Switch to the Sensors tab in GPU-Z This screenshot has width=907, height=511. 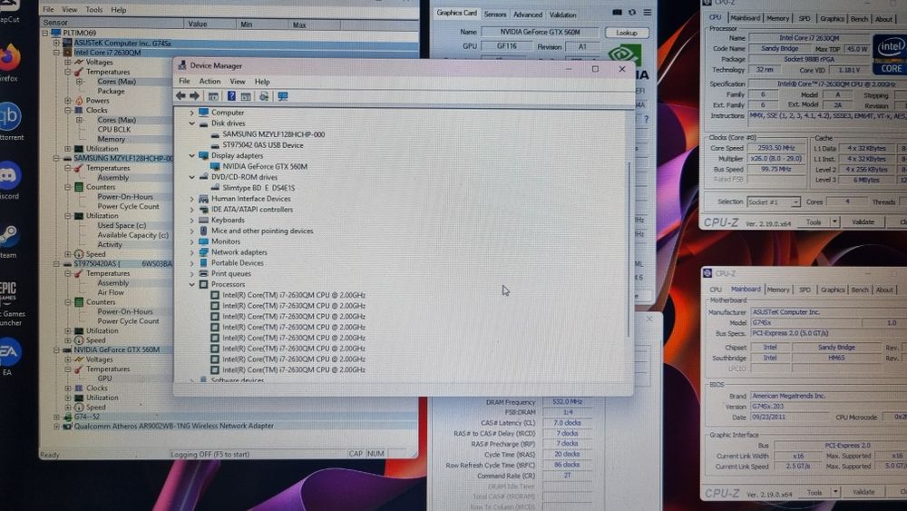click(x=495, y=15)
